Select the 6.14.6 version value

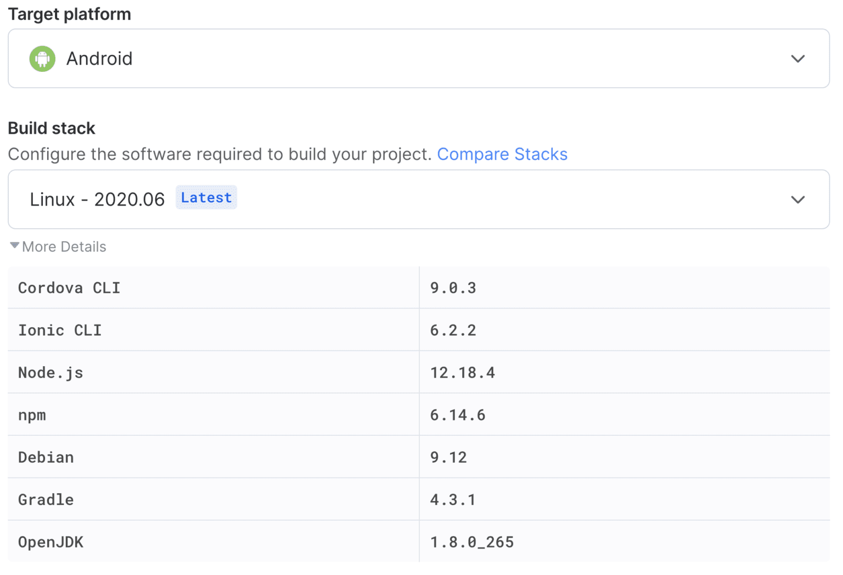click(458, 415)
